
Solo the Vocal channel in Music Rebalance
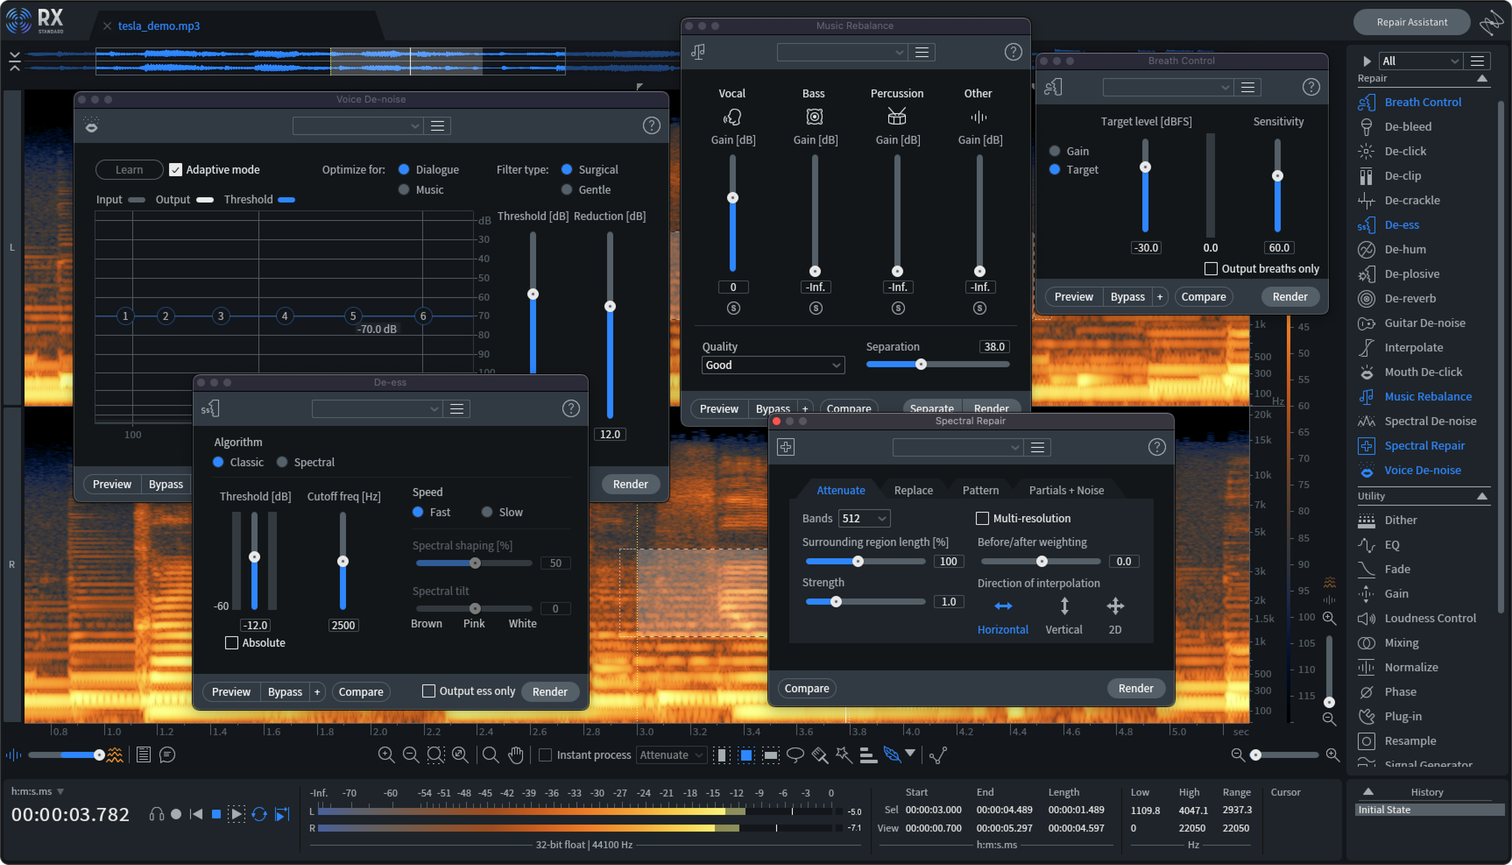click(x=733, y=308)
